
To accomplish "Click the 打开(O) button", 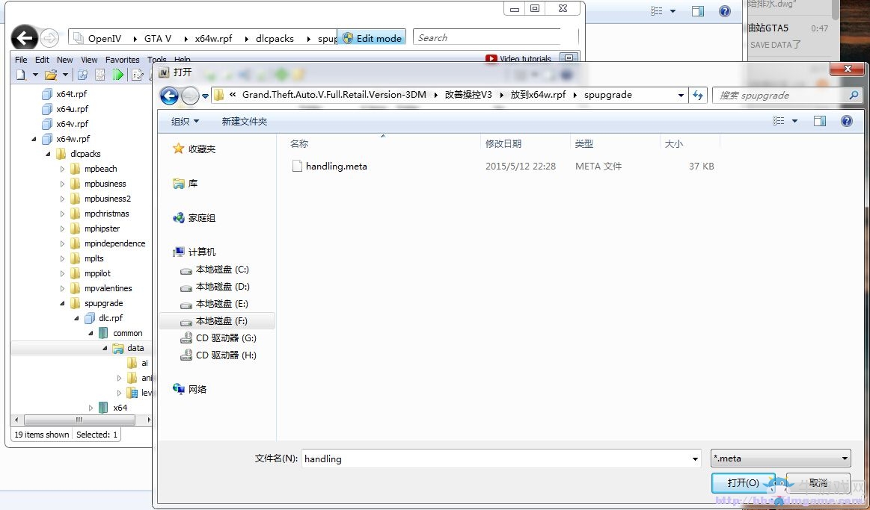I will pos(743,483).
